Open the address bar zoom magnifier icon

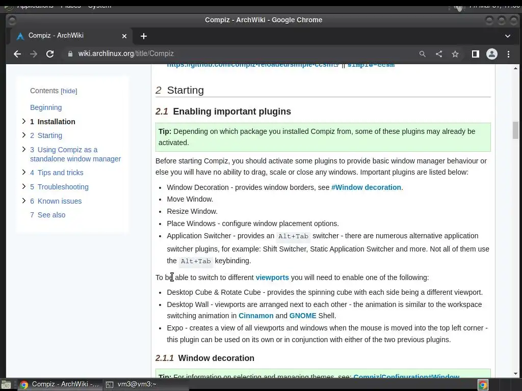tap(423, 54)
